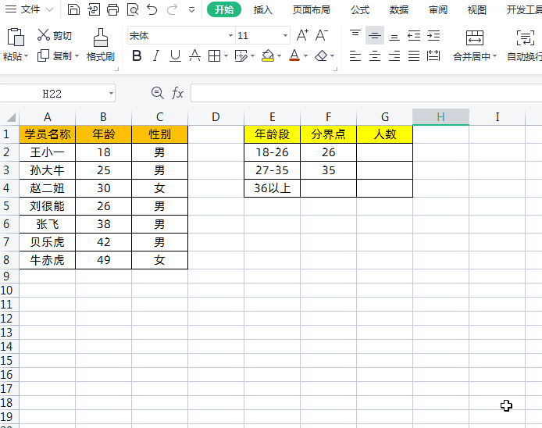Image resolution: width=542 pixels, height=428 pixels.
Task: Click the Redo arrow
Action: point(172,9)
